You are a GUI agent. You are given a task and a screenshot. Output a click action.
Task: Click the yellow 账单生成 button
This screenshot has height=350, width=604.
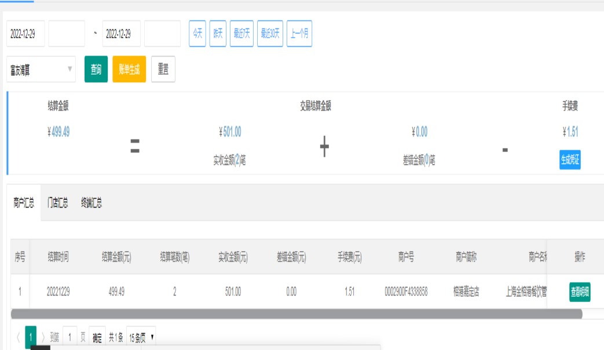point(129,69)
